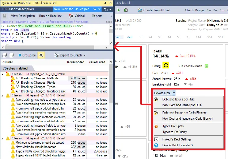Click the green B effort-to-reach badge
228x159 pixels.
pos(206,66)
